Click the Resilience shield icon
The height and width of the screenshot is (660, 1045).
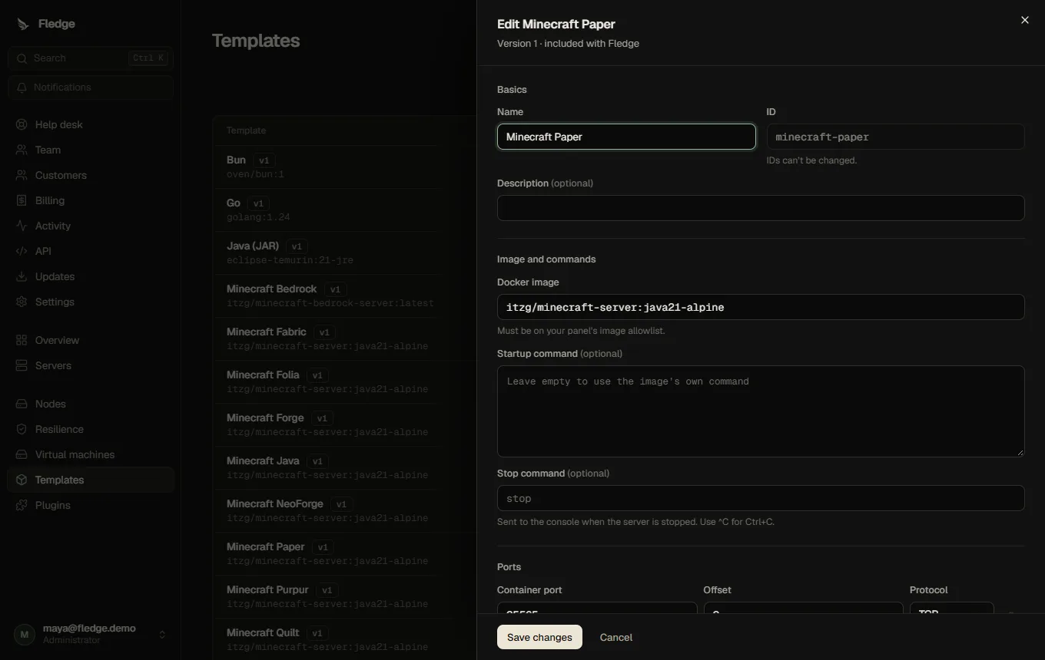point(22,429)
